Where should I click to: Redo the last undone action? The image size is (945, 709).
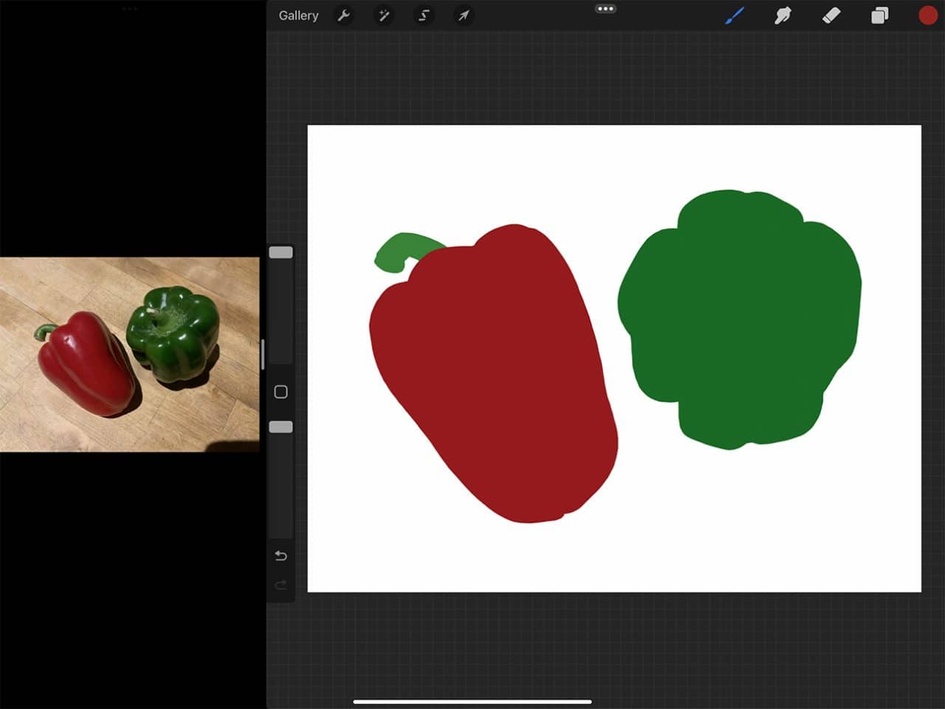(281, 585)
